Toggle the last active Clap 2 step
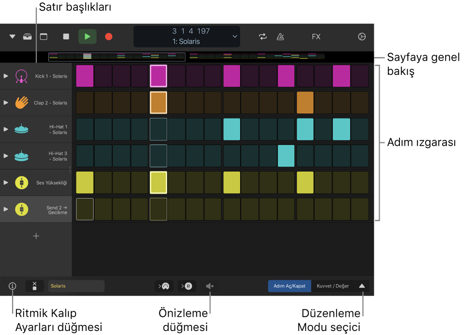467x335 pixels. coord(305,103)
